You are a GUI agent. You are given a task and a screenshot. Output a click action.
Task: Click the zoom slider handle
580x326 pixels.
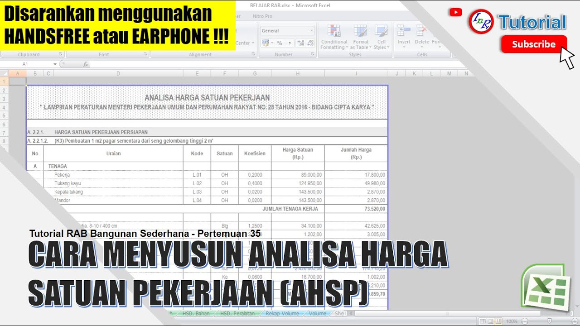click(x=549, y=321)
